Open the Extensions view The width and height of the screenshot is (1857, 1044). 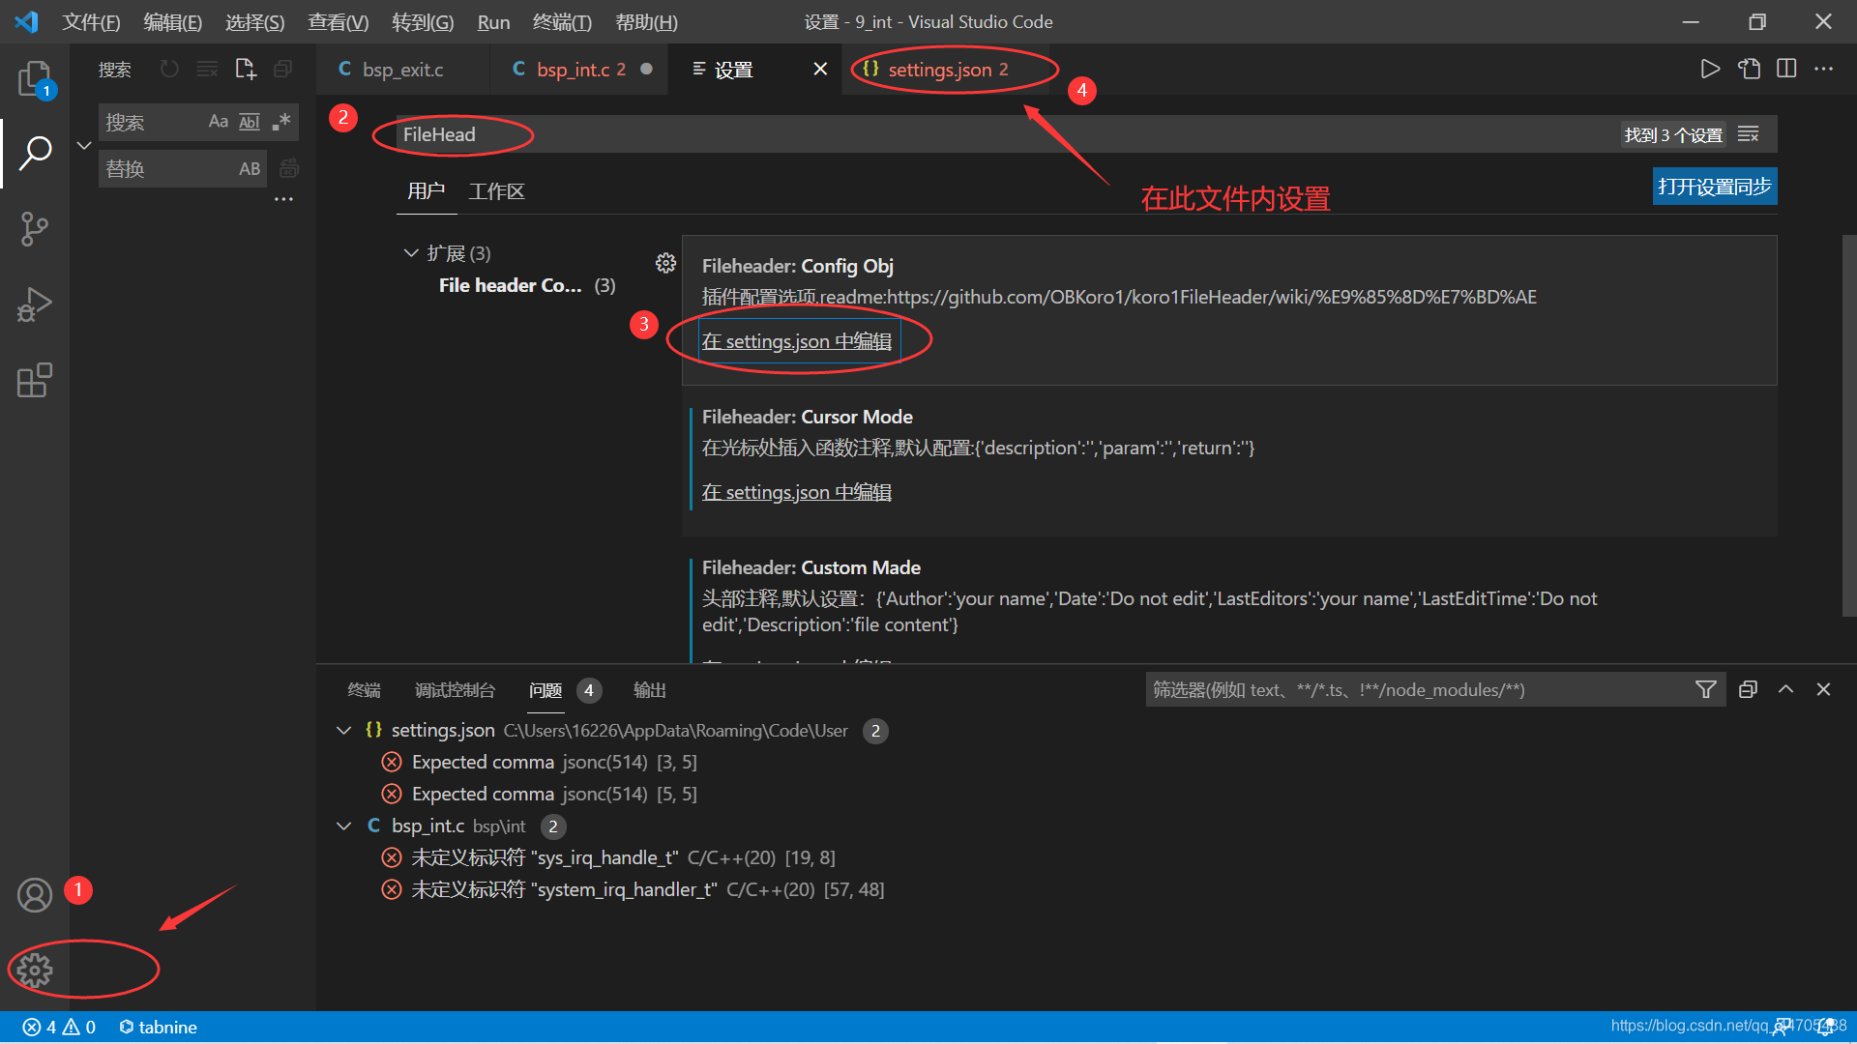35,380
